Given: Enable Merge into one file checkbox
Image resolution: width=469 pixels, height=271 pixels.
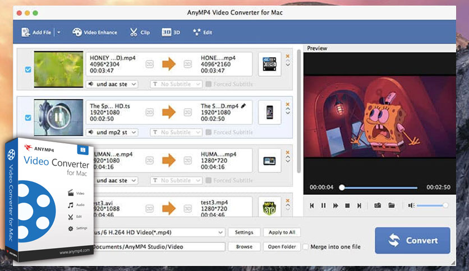Looking at the screenshot, I should (306, 247).
